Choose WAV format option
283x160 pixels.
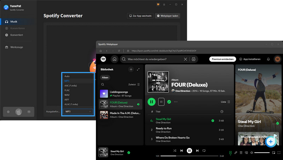pos(78,95)
